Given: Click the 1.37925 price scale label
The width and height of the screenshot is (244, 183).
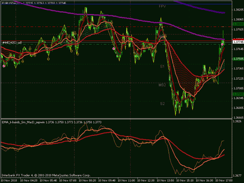Looking at the screenshot, I should point(238,29).
